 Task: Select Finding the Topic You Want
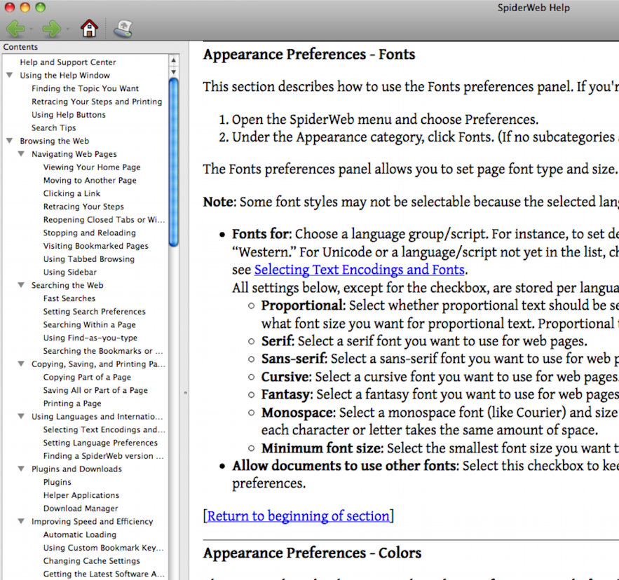[86, 88]
